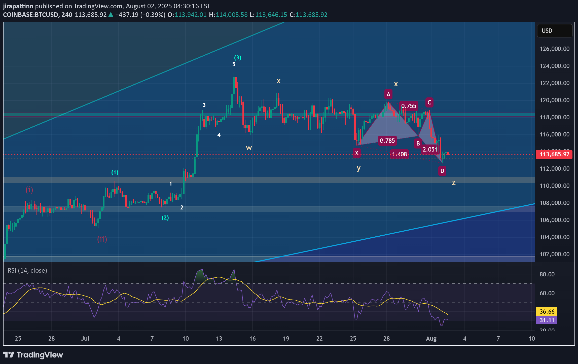
Task: Select the purple RSI value 31.11
Action: 546,320
